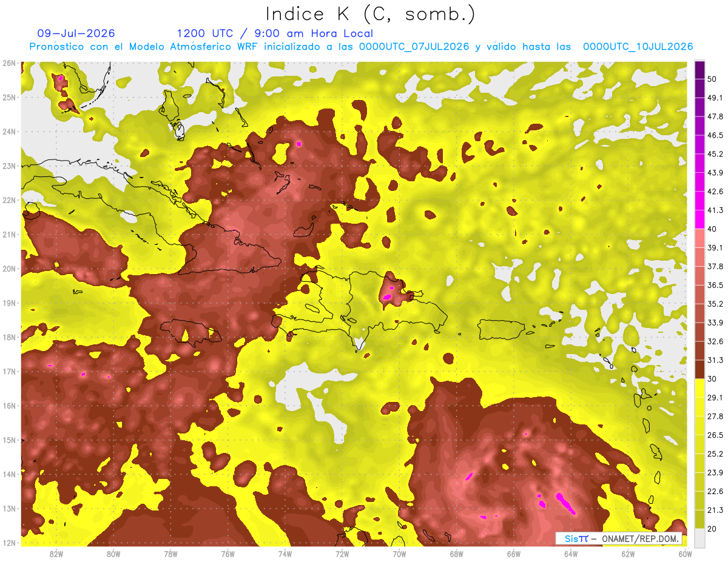Click the bright yellow legend swatch between 29.1 and 30
The width and height of the screenshot is (728, 562).
699,388
